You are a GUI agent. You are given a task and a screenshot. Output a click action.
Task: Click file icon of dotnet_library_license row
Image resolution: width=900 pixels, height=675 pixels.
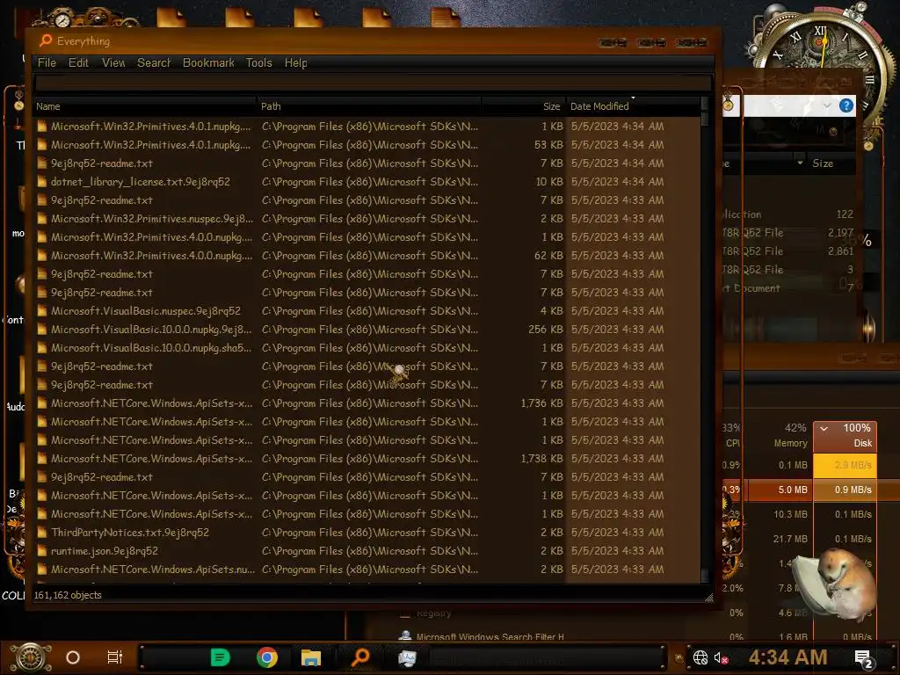[42, 182]
